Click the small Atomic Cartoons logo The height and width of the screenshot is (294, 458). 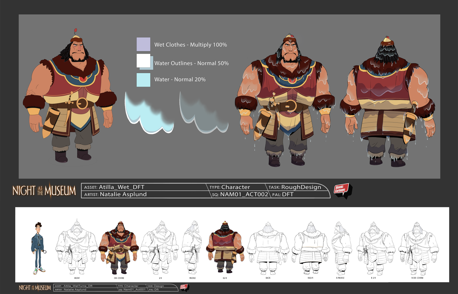(x=184, y=287)
